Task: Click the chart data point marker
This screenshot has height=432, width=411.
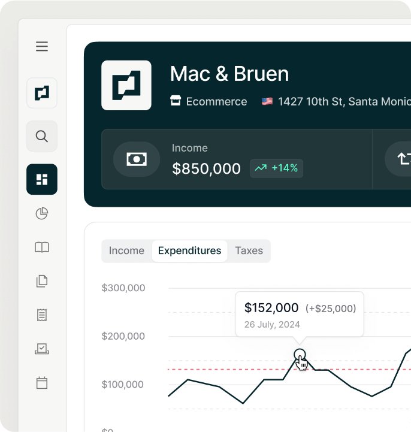Action: (300, 354)
